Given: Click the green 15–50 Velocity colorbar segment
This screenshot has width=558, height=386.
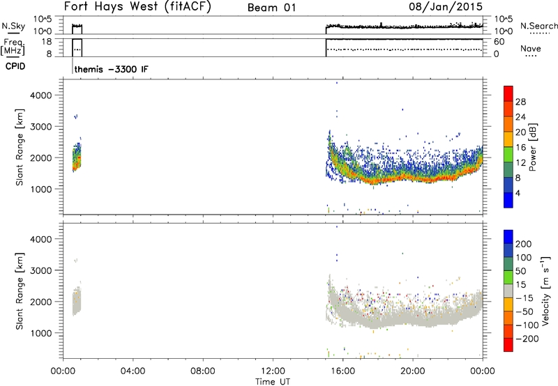Looking at the screenshot, I should tap(508, 277).
